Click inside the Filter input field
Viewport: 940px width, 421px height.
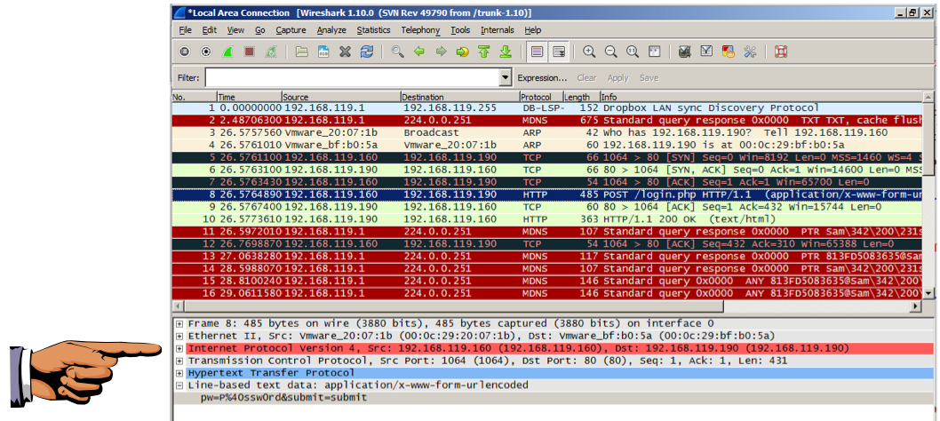coord(353,78)
